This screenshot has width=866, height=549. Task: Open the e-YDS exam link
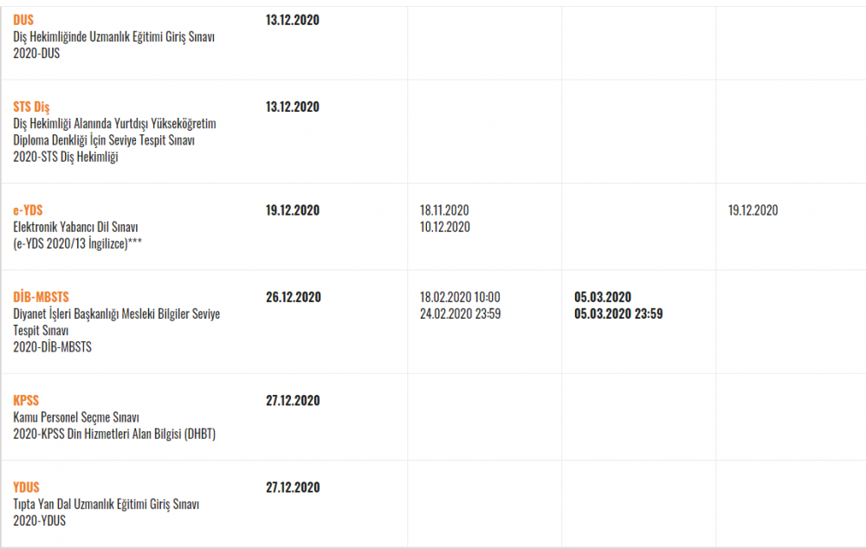28,210
